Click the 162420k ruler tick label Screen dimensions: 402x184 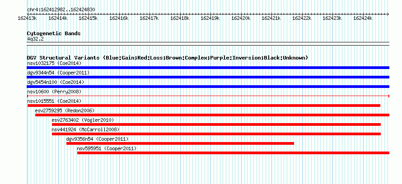[x=241, y=18]
